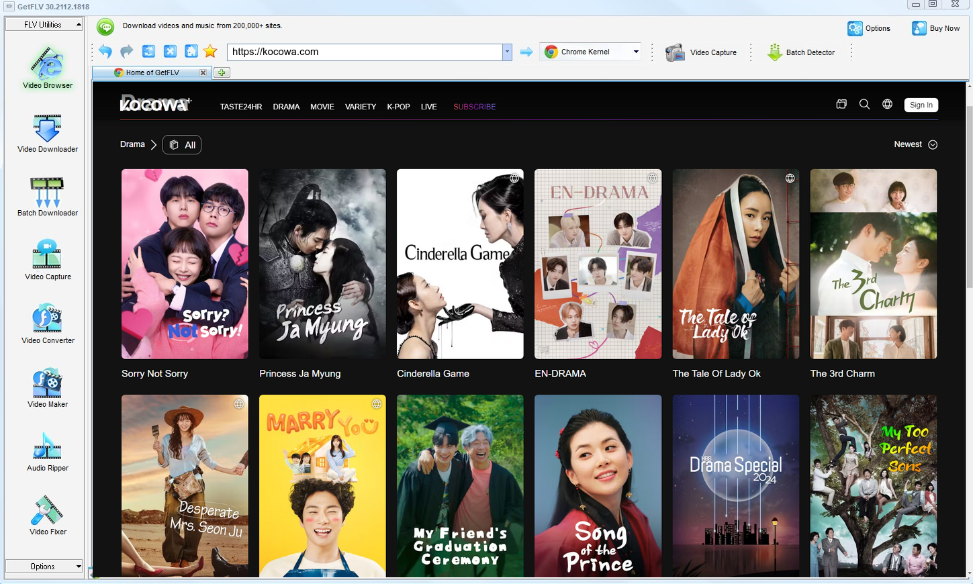The width and height of the screenshot is (973, 584).
Task: Open the Batch Downloader tool
Action: pos(47,197)
